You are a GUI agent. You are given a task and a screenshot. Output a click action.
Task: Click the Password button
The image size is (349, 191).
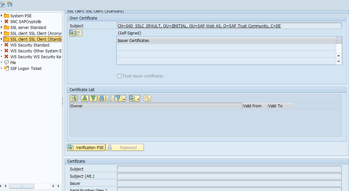(125, 147)
